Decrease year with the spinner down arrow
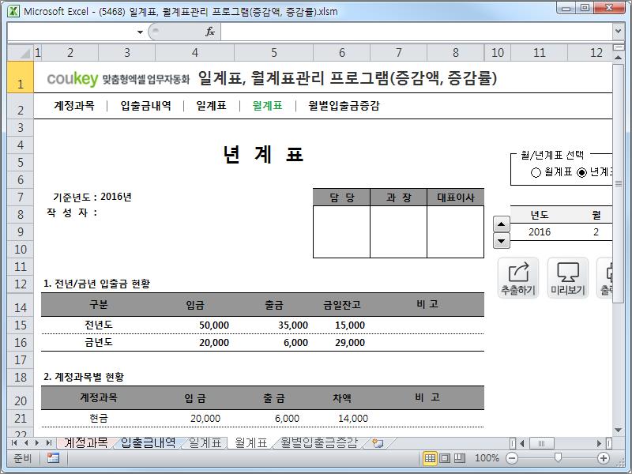The width and height of the screenshot is (632, 474). pos(502,241)
